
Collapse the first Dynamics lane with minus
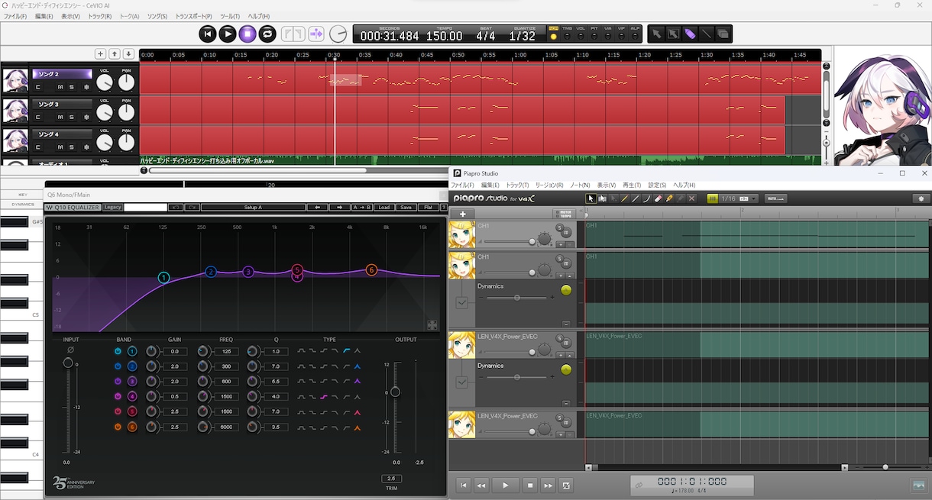click(566, 324)
